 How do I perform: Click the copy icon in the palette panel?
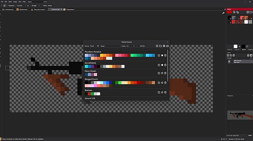(238, 12)
